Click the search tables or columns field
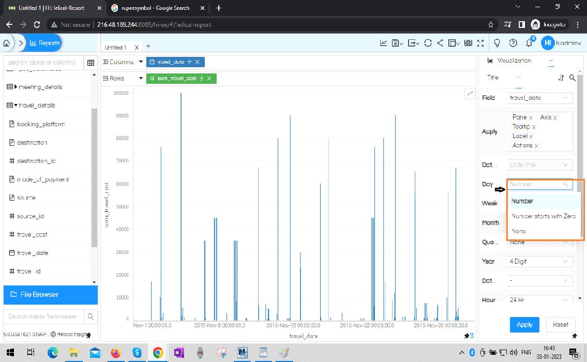This screenshot has height=362, width=587. (43, 63)
